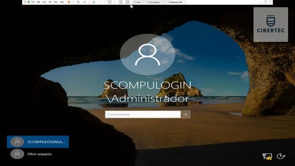The height and width of the screenshot is (166, 295).
Task: Revert the VM to previous snapshot icon
Action: (89, 2)
